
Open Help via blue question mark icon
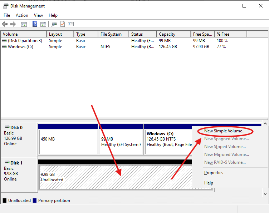[35, 24]
